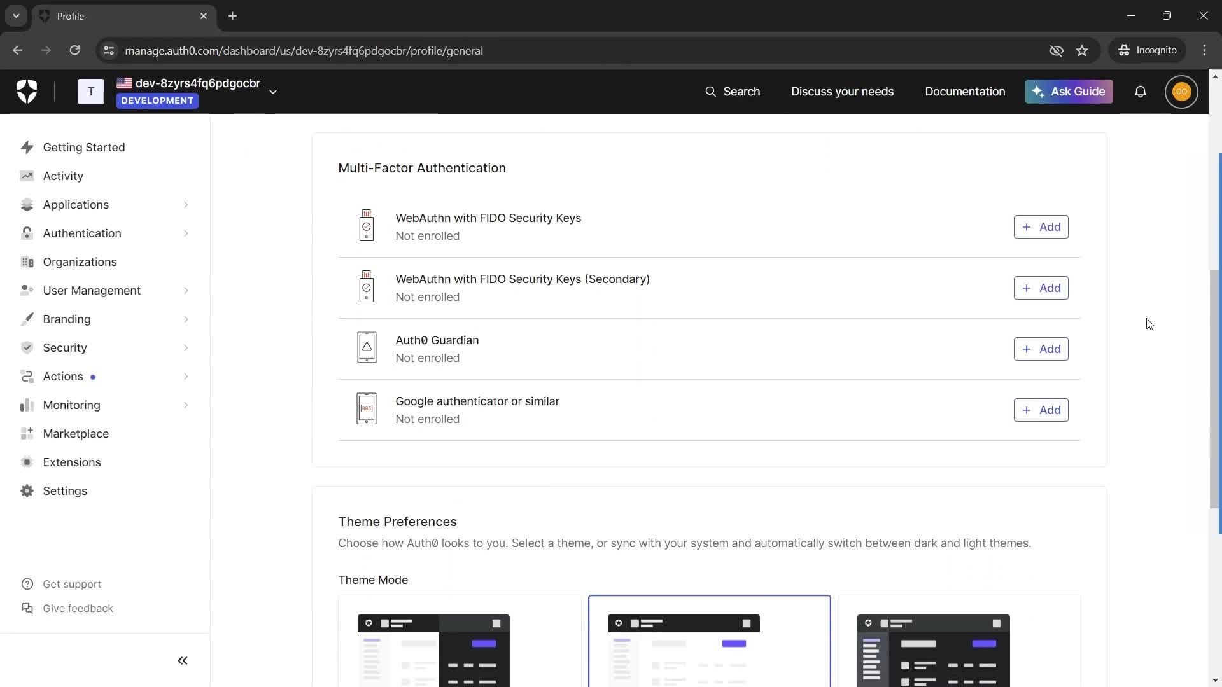1222x687 pixels.
Task: Click the Search magnifier icon in the header
Action: (x=710, y=92)
